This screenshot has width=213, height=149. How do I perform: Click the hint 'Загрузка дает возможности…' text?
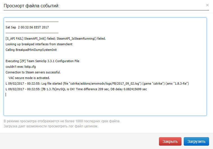51,126
